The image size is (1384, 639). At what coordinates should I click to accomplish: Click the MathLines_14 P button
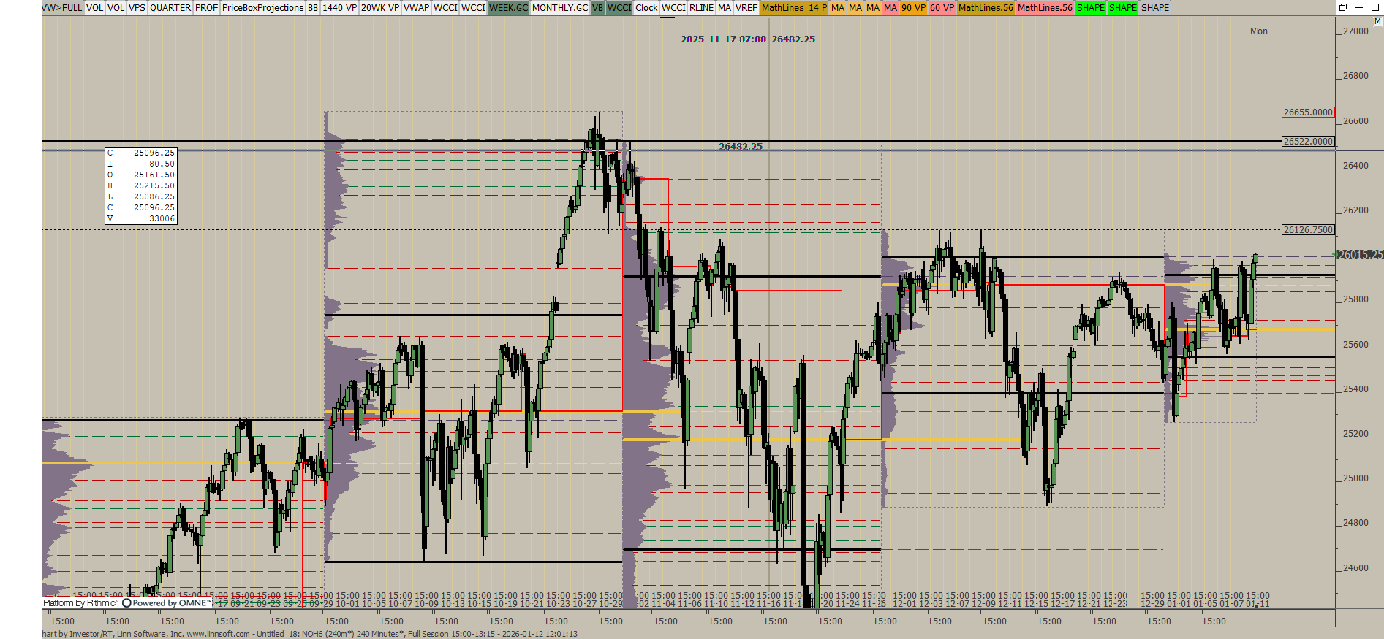(x=794, y=7)
